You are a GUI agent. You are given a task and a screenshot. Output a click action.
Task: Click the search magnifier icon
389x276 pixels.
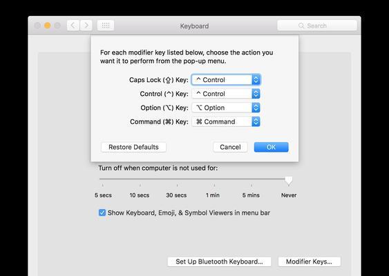tap(301, 26)
